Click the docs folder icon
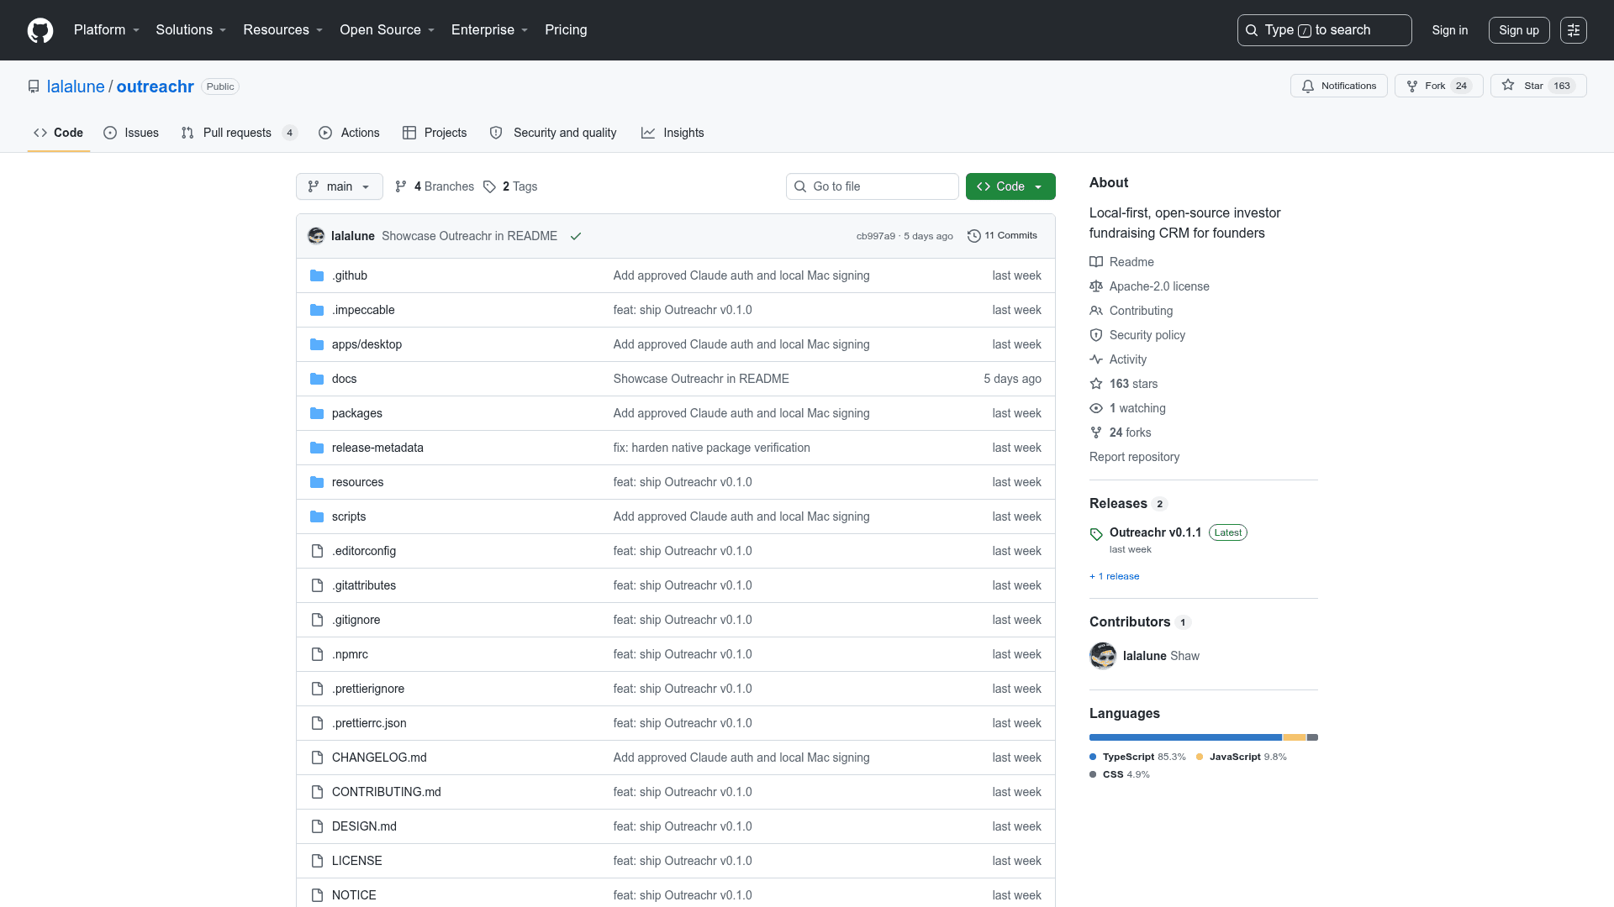The height and width of the screenshot is (907, 1614). [x=317, y=379]
